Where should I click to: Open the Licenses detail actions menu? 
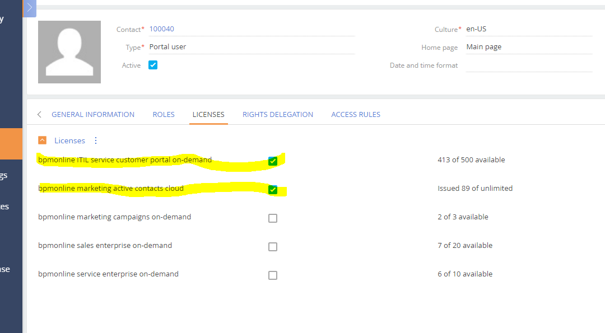tap(96, 140)
